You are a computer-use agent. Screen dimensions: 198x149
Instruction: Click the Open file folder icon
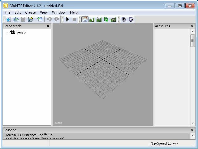pos(16,19)
